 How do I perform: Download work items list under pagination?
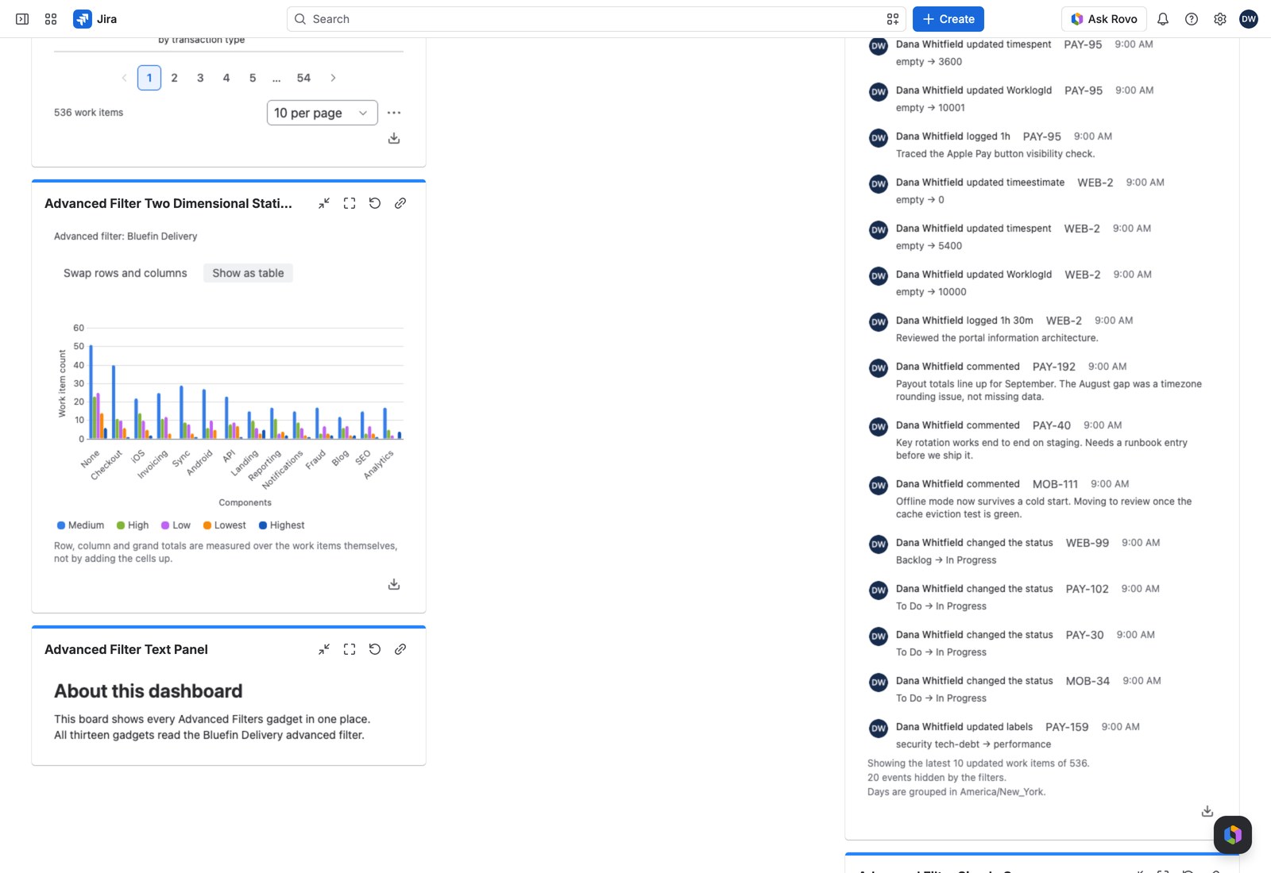coord(394,138)
